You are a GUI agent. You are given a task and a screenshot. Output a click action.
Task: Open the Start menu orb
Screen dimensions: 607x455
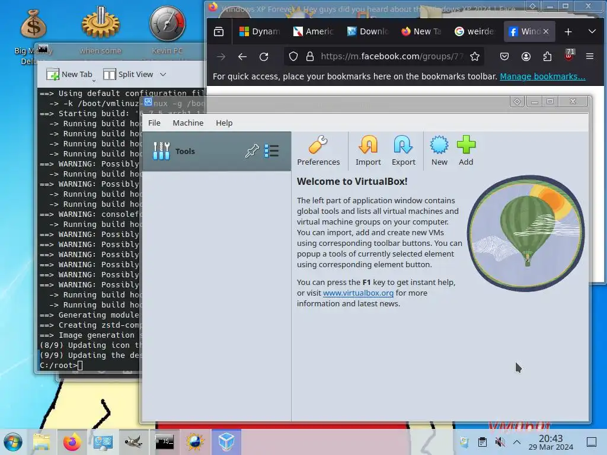click(13, 442)
